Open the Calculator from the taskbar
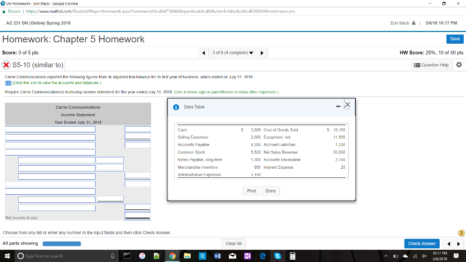 pos(293,256)
